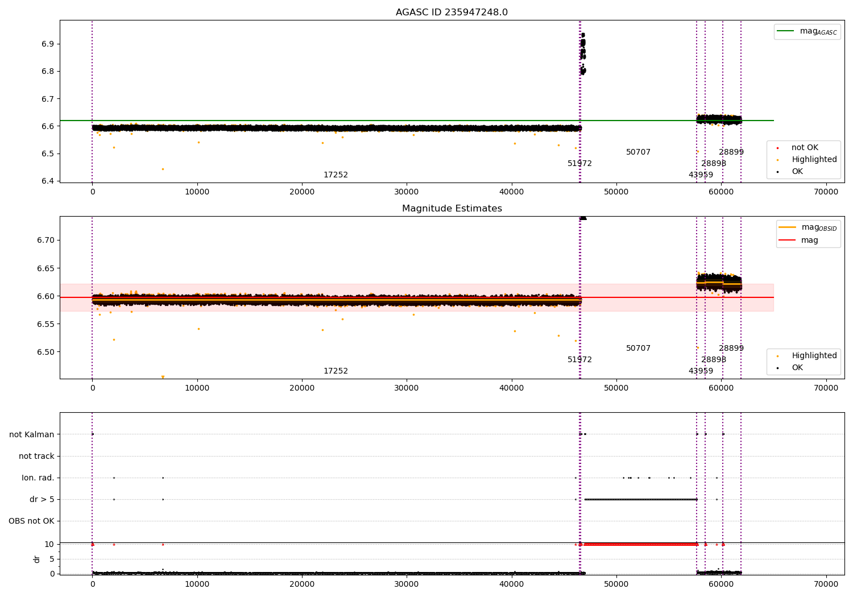Click the orange line swatch beside mag OBSID
This screenshot has width=853, height=597.
[x=787, y=227]
